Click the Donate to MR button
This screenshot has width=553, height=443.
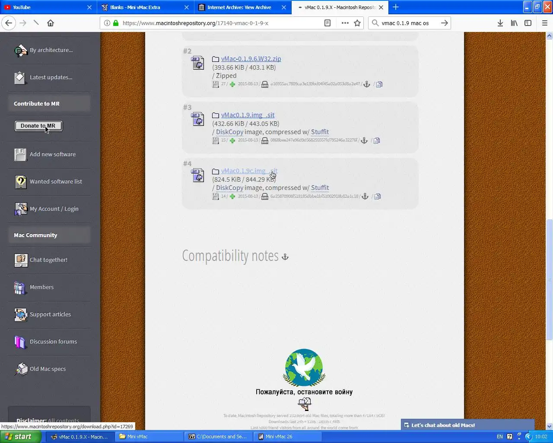[38, 126]
